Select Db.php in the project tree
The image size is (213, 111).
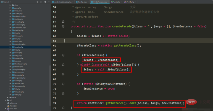coord(17,33)
